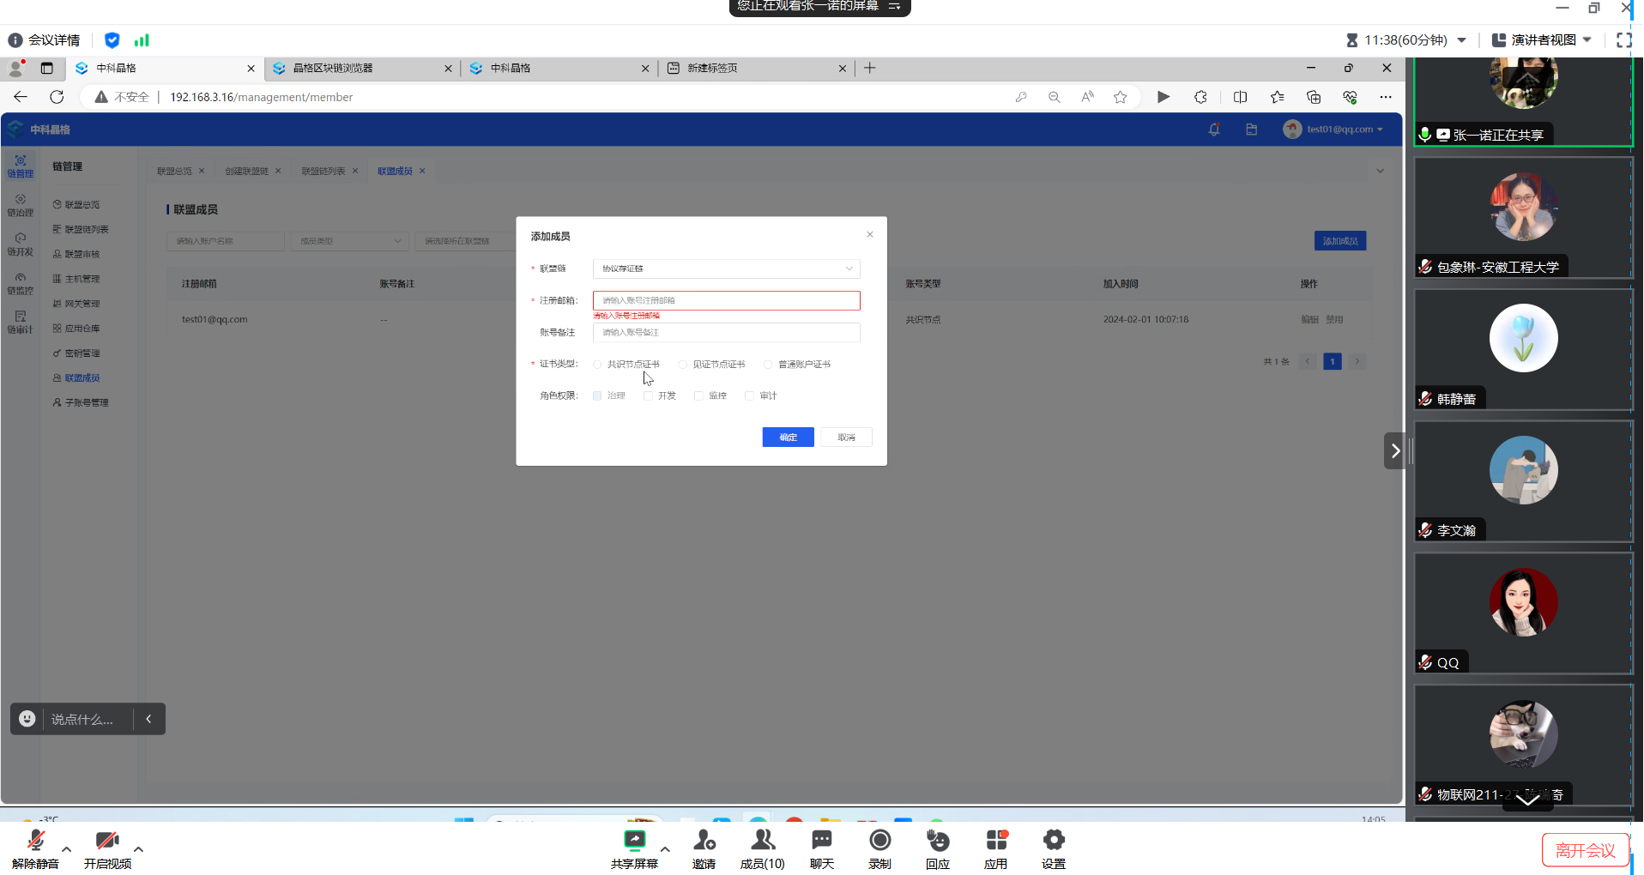Check the 开发 role permission checkbox
Viewport: 1644px width, 875px height.
(649, 396)
